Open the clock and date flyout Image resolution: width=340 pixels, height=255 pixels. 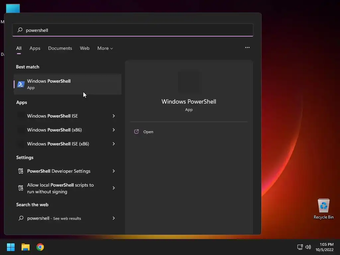click(324, 247)
